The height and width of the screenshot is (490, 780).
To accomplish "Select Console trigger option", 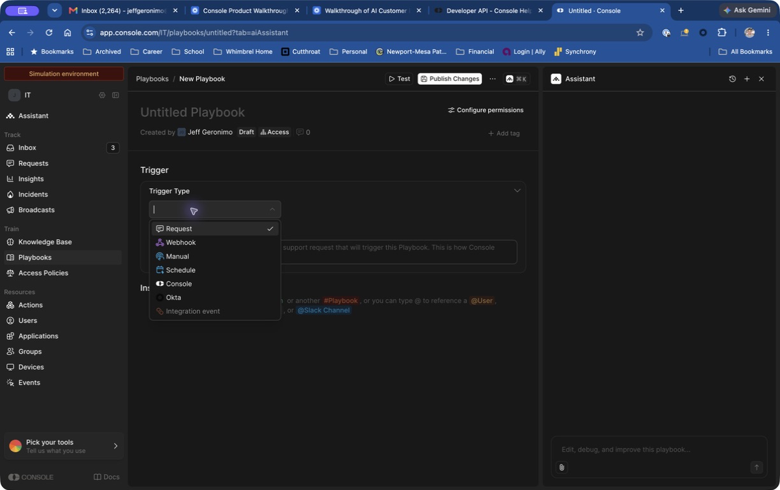I will pyautogui.click(x=215, y=284).
